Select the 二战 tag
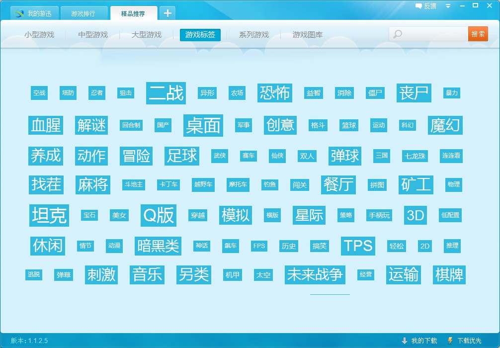500x348 pixels. tap(166, 93)
